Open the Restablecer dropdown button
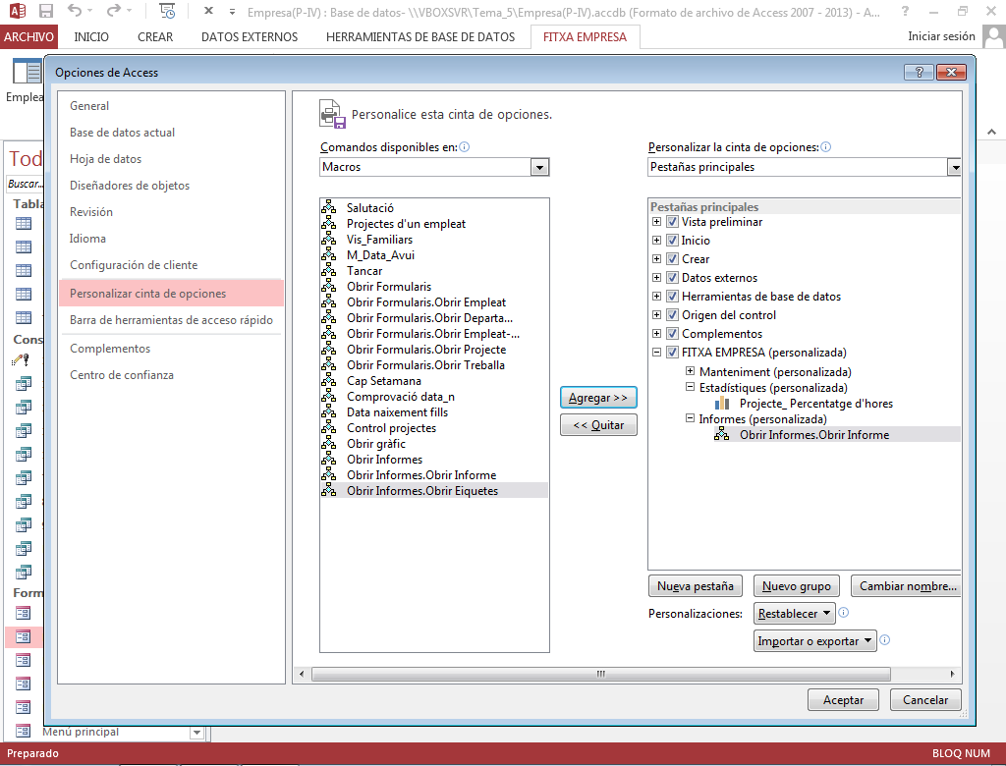This screenshot has width=1006, height=766. [795, 614]
